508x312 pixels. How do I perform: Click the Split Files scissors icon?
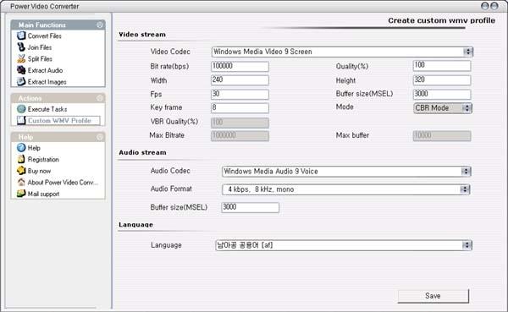(21, 58)
